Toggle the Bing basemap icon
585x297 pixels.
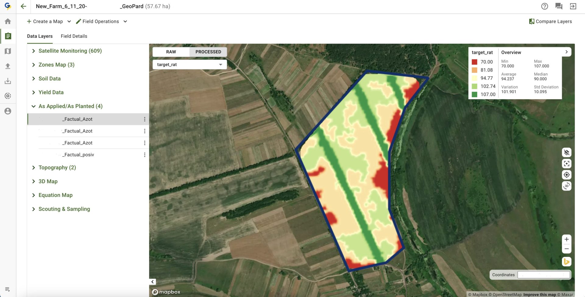click(566, 262)
